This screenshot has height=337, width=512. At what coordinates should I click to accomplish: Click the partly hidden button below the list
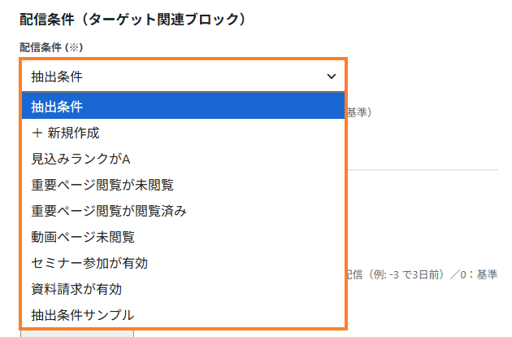[x=77, y=334]
